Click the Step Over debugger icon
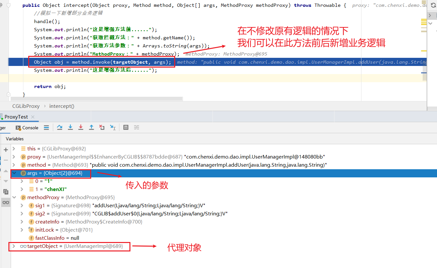The width and height of the screenshot is (437, 268). pos(60,127)
